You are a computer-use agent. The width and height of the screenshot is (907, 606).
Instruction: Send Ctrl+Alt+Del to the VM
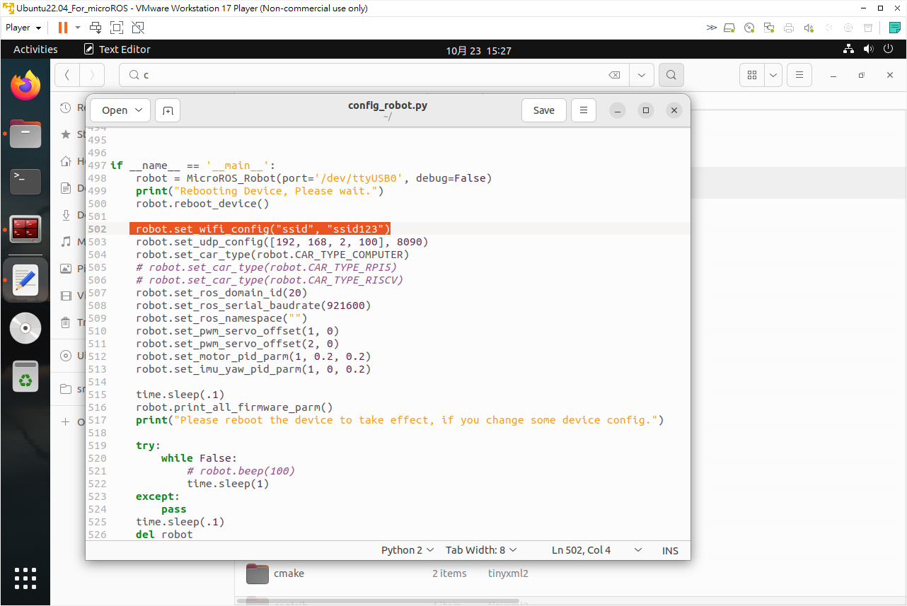(95, 28)
